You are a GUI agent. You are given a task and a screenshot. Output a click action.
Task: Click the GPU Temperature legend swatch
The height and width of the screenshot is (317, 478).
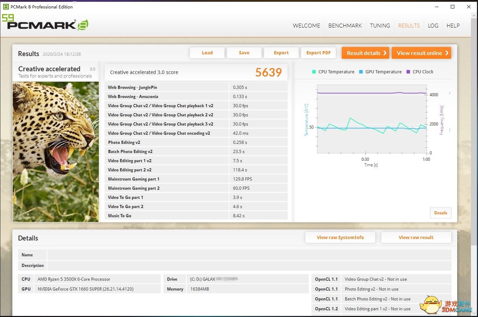[x=361, y=72]
